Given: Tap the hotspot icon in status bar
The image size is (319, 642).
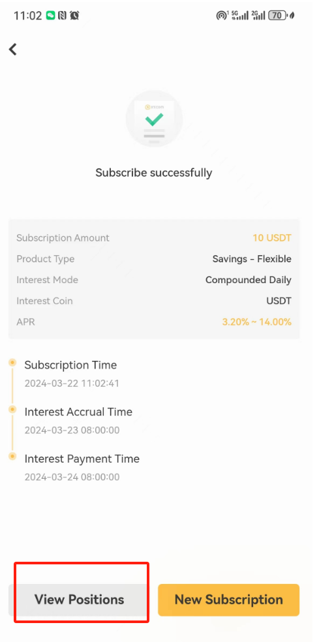Looking at the screenshot, I should pos(222,16).
